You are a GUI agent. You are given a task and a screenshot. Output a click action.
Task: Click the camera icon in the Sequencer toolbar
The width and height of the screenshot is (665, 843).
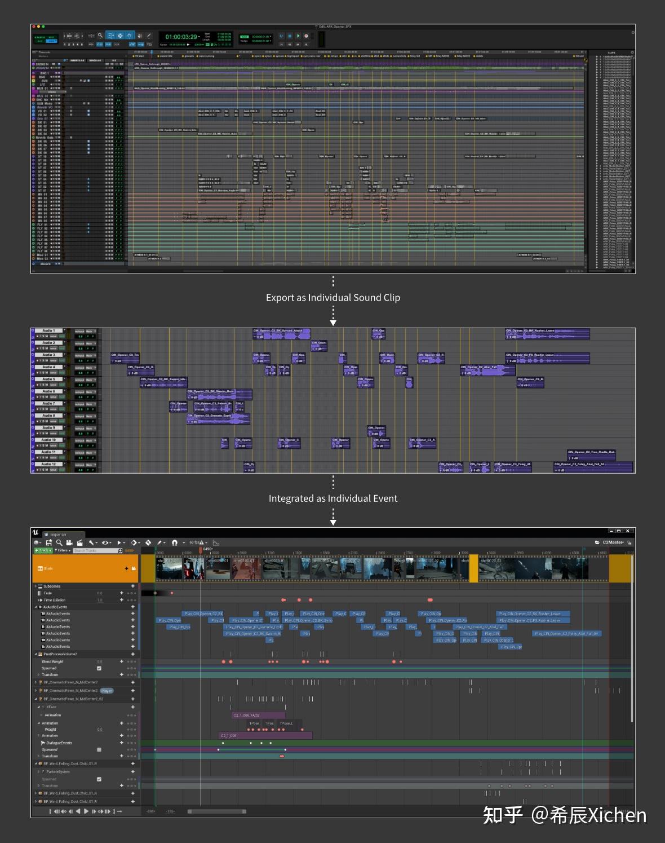click(70, 543)
